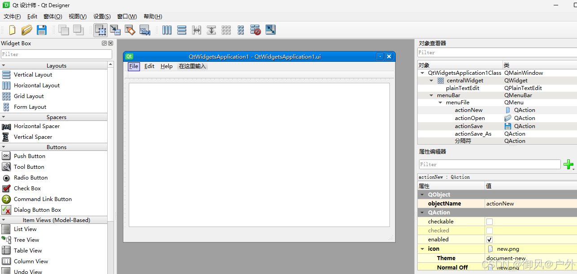The image size is (577, 274).
Task: Collapse the menuBar tree node
Action: [431, 95]
